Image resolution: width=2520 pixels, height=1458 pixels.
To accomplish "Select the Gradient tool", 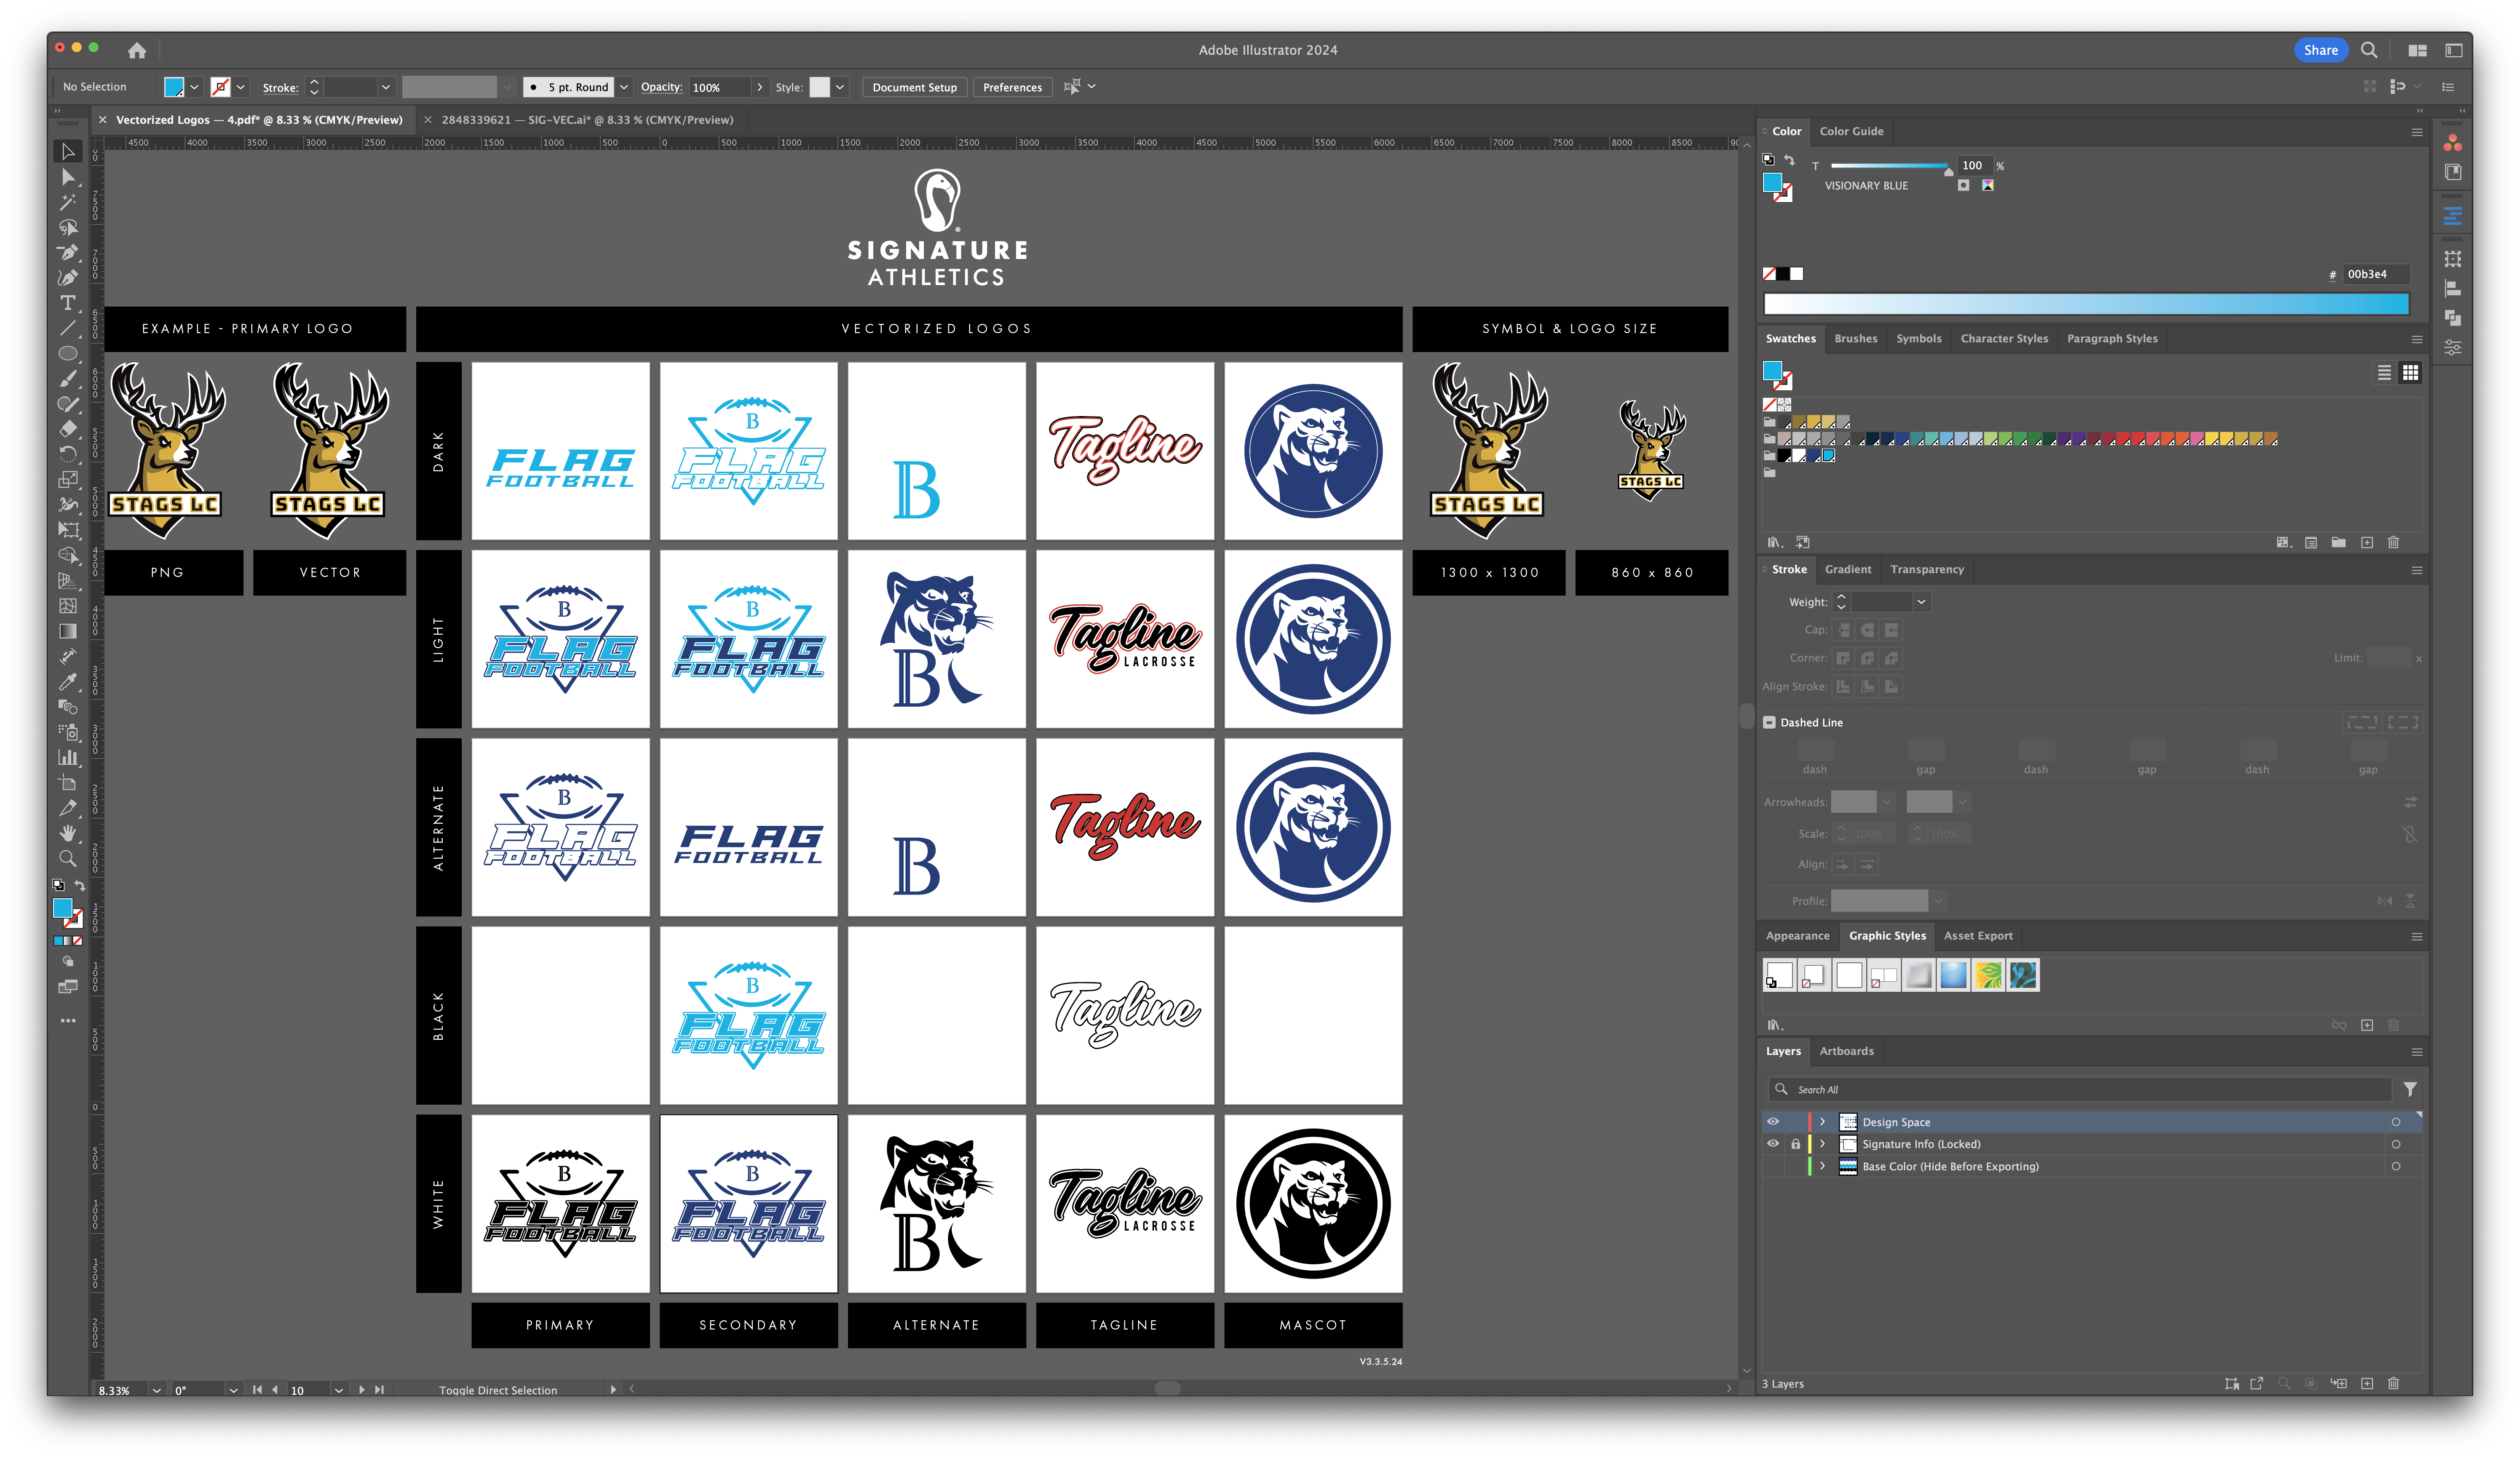I will coord(68,631).
